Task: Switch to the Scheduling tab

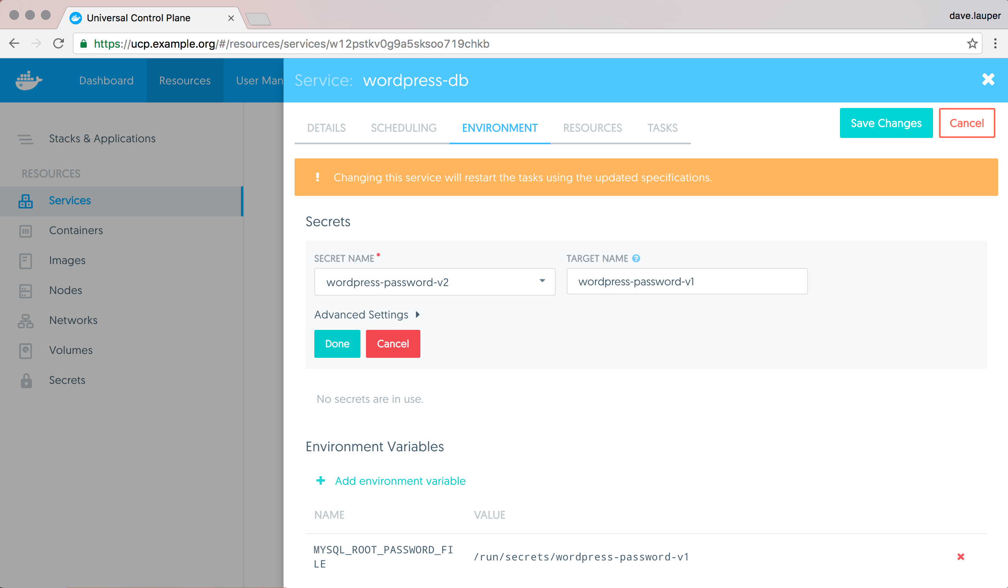Action: (403, 128)
